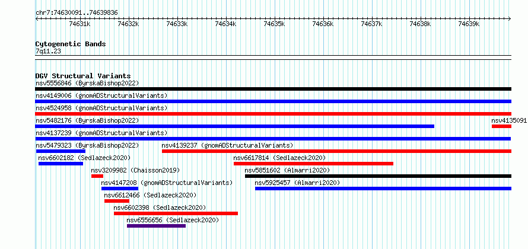
Task: Open nsv4139237 (gnomADStructuralVariants) label
Action: (x=227, y=145)
